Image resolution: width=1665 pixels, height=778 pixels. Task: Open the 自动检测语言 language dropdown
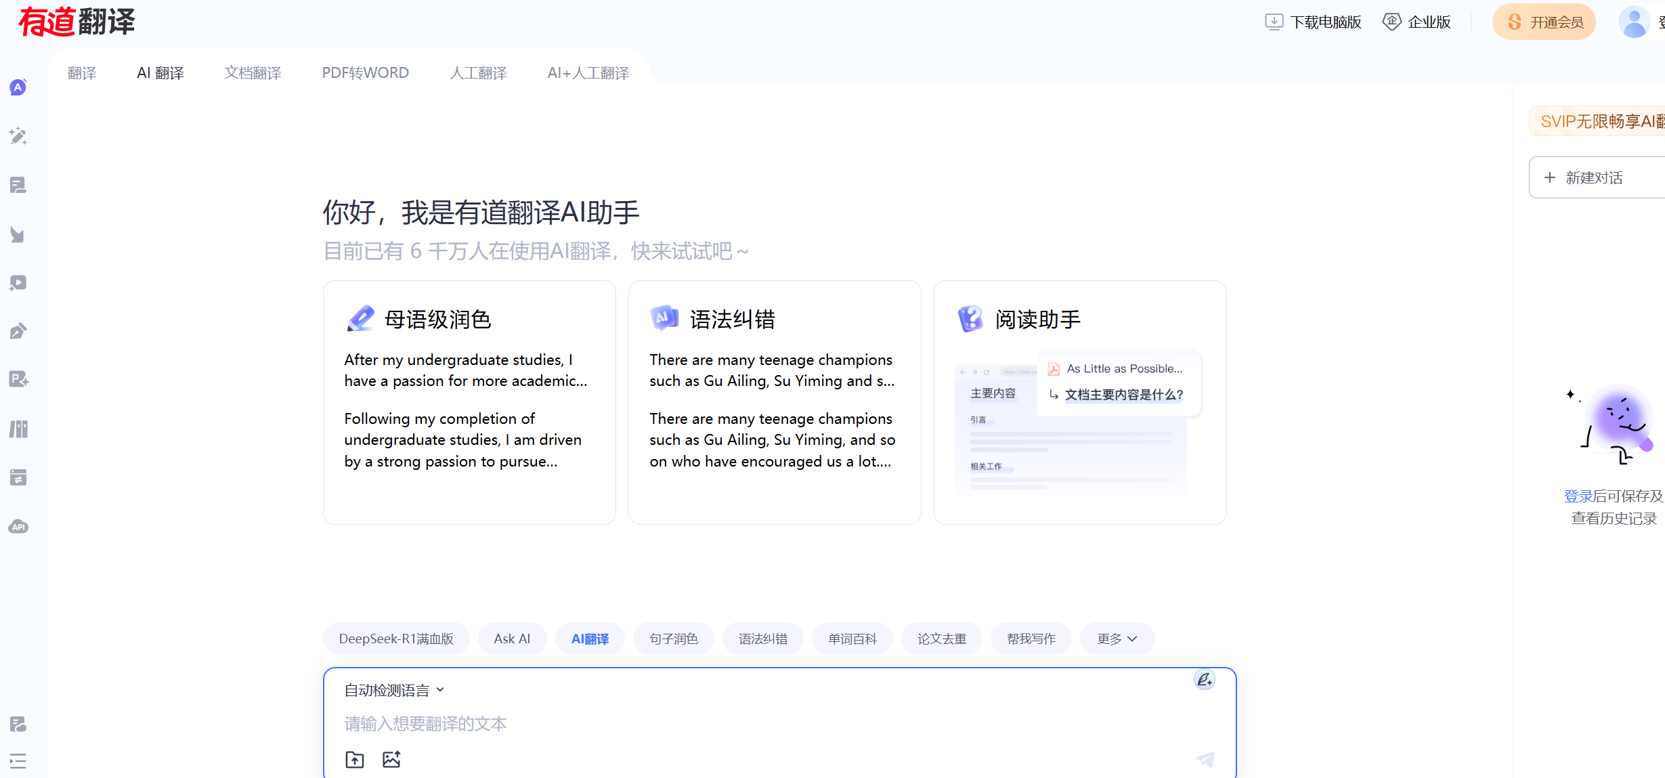394,690
